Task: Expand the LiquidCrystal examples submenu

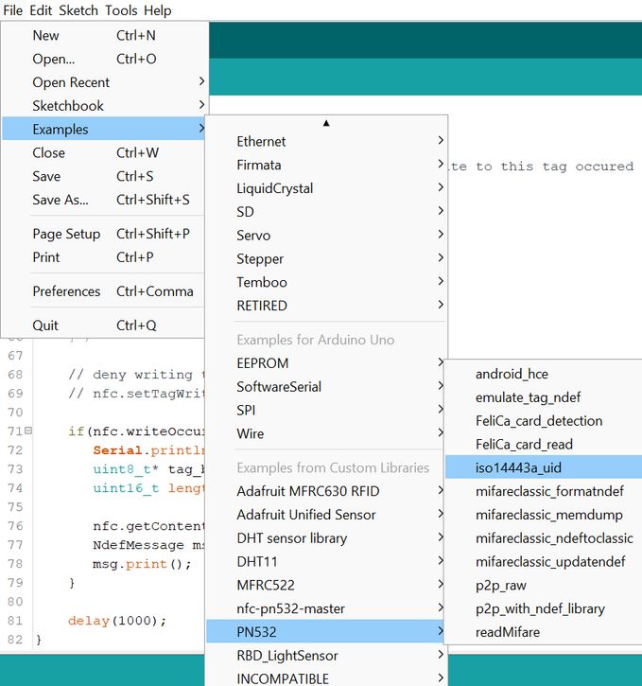Action: click(326, 188)
